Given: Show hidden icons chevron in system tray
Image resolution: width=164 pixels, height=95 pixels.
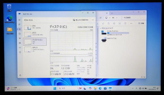Looking at the screenshot, I should (133, 88).
